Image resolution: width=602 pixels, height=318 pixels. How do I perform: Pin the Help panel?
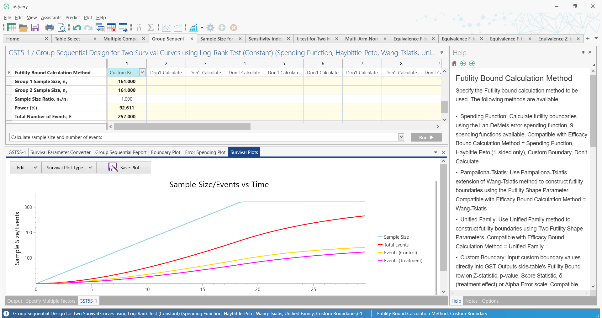tap(583, 52)
